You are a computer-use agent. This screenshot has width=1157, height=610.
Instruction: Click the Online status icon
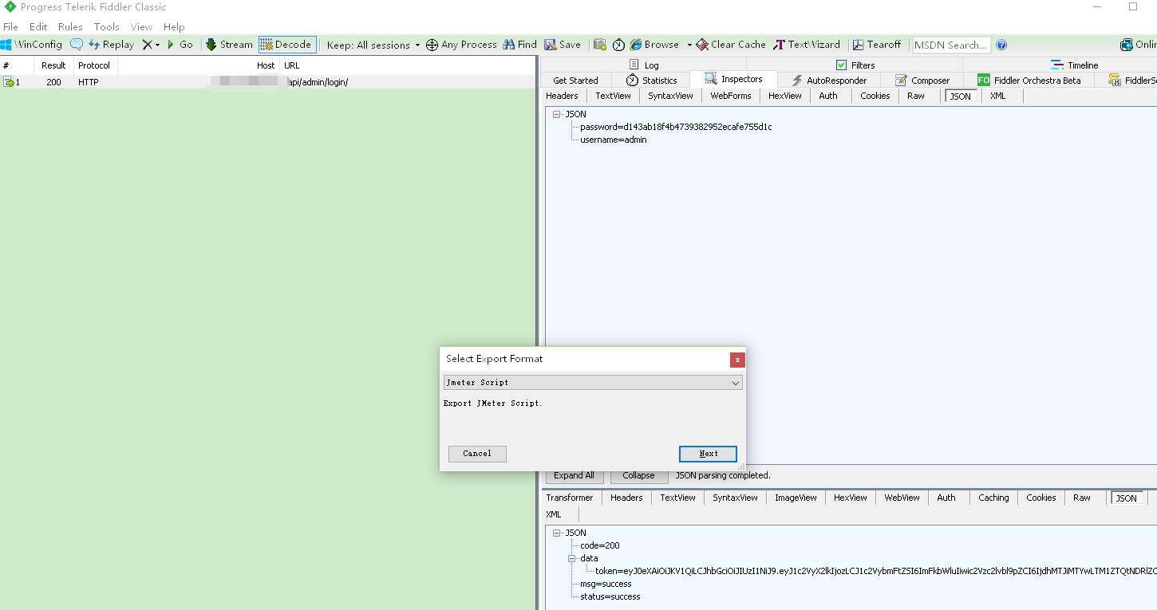click(x=1126, y=45)
